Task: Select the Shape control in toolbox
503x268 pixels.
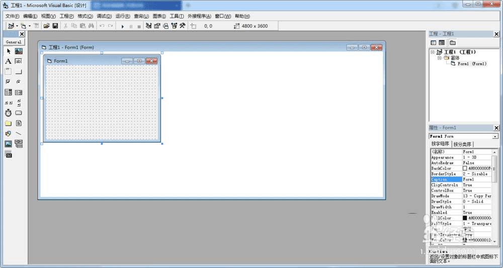Action: pos(9,133)
